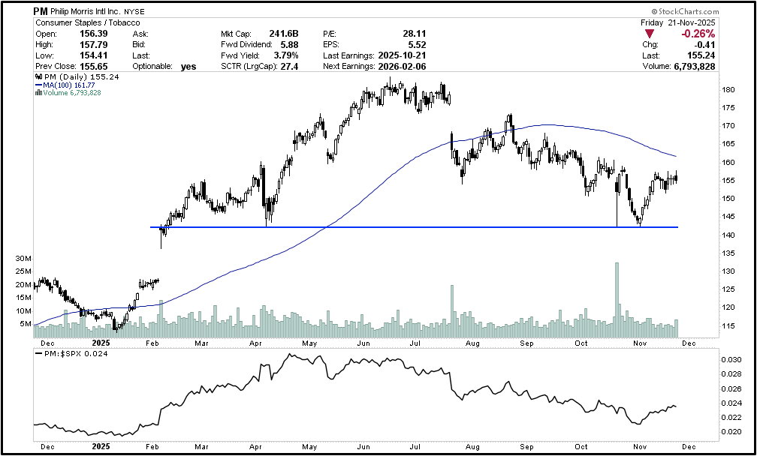Click the black line marker beside PM:$SPX
Screen dimensions: 757x456
(x=39, y=354)
